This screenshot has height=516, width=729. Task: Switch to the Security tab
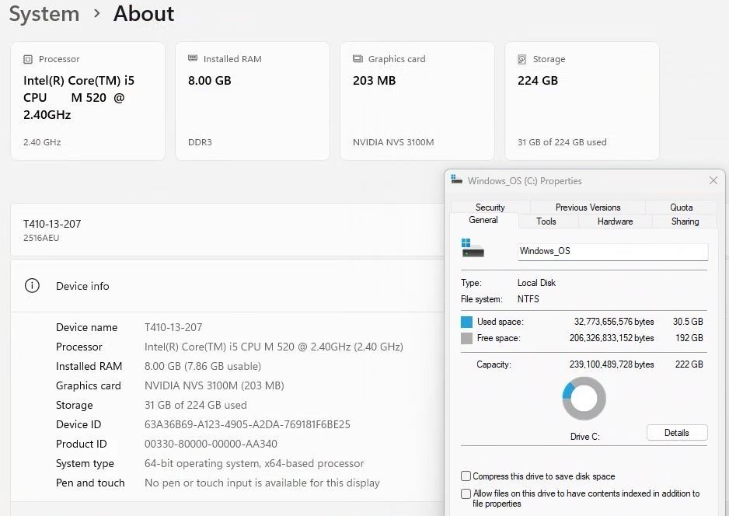coord(490,207)
